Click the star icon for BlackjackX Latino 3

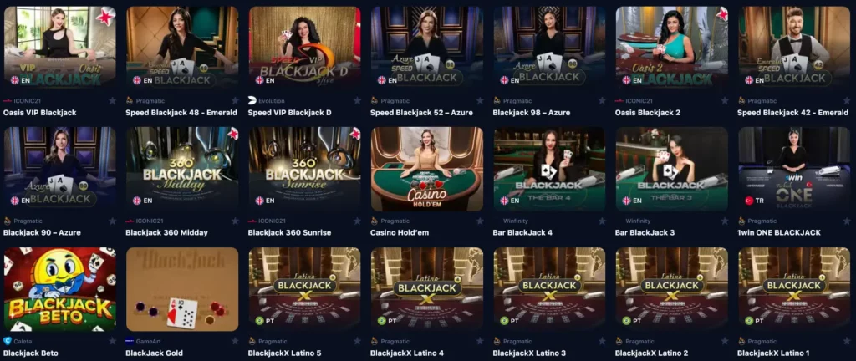tap(602, 341)
